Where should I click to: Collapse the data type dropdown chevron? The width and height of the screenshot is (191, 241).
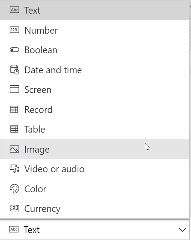click(x=182, y=230)
